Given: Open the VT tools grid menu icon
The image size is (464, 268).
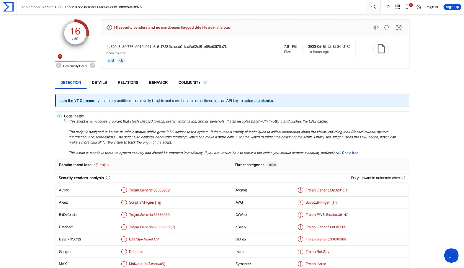Looking at the screenshot, I should pos(397,6).
